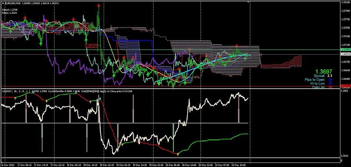This screenshot has width=351, height=167.
Task: Click the SdpyH 1.3708 label
Action: (10, 10)
